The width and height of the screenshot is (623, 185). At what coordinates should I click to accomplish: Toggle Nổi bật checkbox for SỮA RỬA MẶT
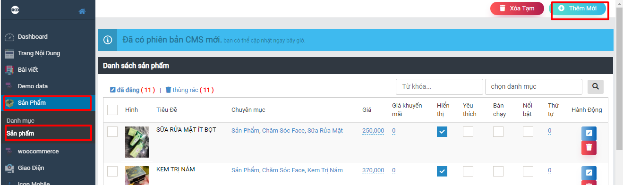[x=528, y=132]
